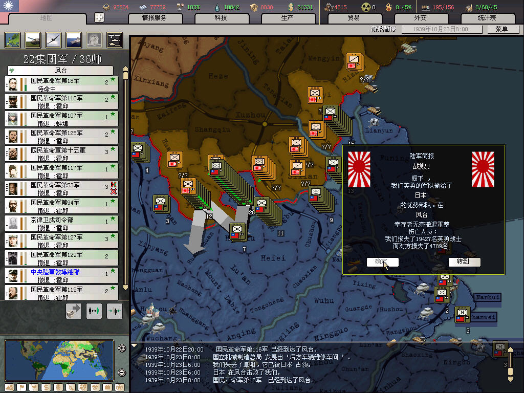Image resolution: width=524 pixels, height=393 pixels.
Task: Open the 科技 technology tab
Action: 221,18
